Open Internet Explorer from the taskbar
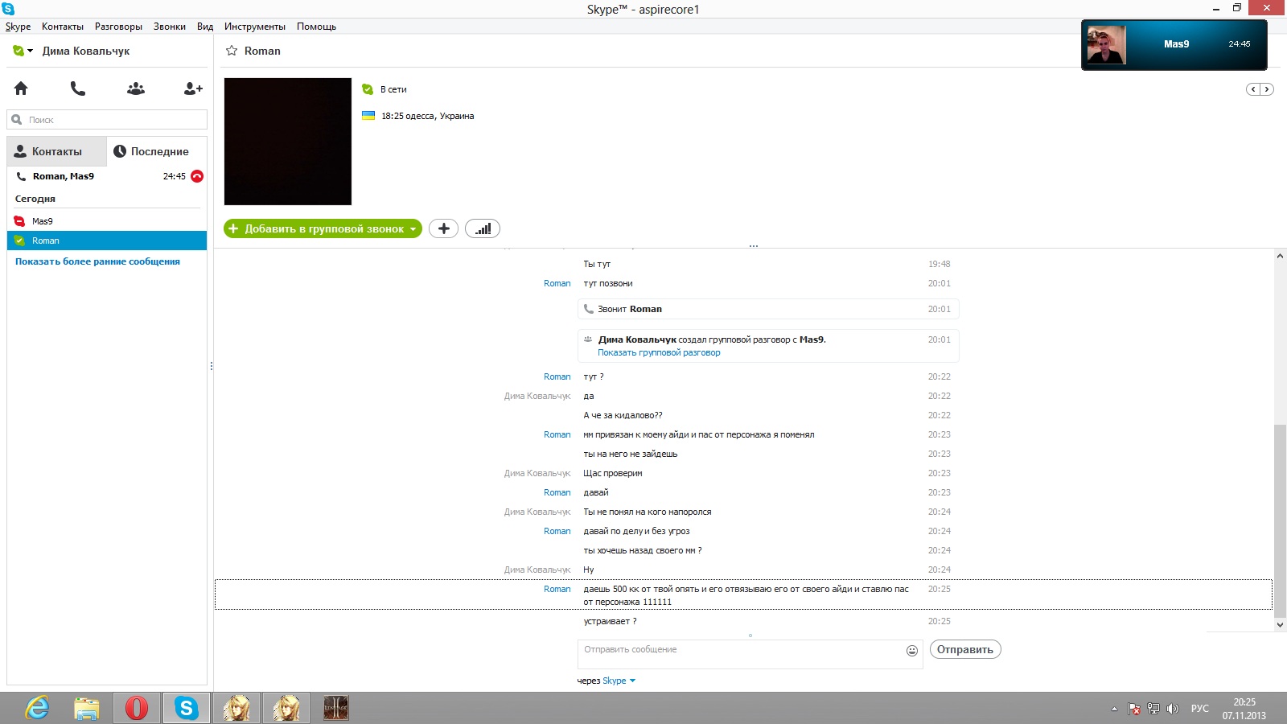This screenshot has width=1287, height=724. (37, 708)
